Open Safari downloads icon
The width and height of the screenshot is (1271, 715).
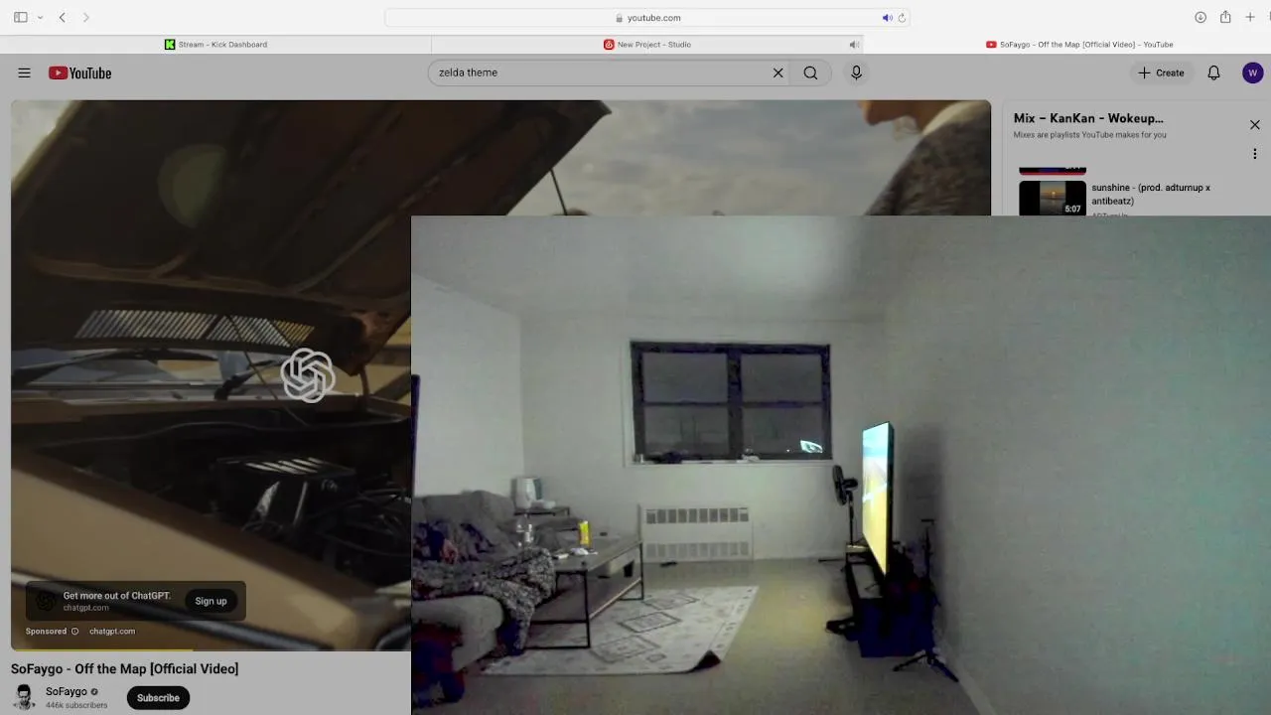pos(1200,18)
